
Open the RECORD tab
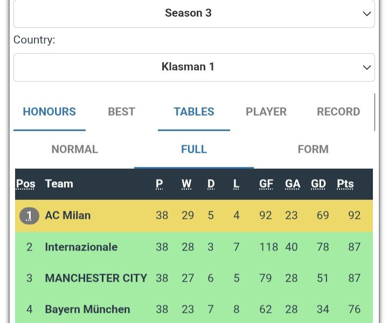click(338, 112)
